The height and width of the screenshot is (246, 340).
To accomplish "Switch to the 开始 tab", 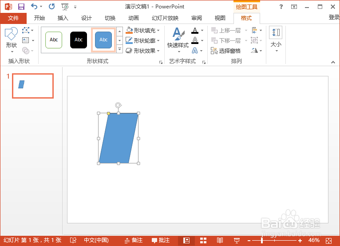I will [39, 18].
